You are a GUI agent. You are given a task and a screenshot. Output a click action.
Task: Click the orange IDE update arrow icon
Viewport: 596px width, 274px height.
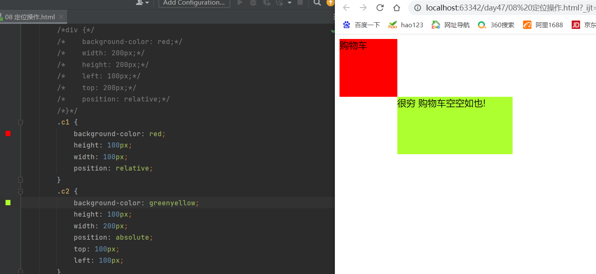[330, 3]
